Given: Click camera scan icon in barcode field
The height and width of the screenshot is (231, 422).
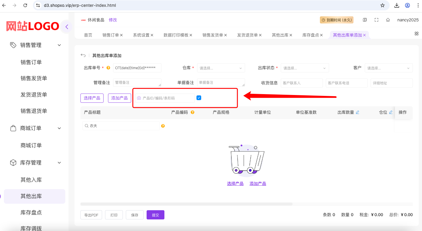Looking at the screenshot, I should 139,98.
